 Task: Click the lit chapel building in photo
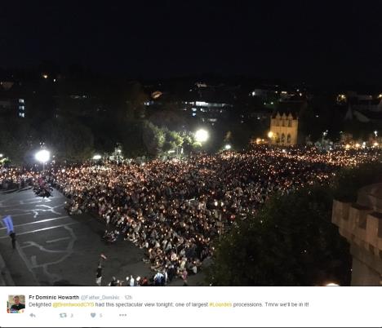coord(284,128)
